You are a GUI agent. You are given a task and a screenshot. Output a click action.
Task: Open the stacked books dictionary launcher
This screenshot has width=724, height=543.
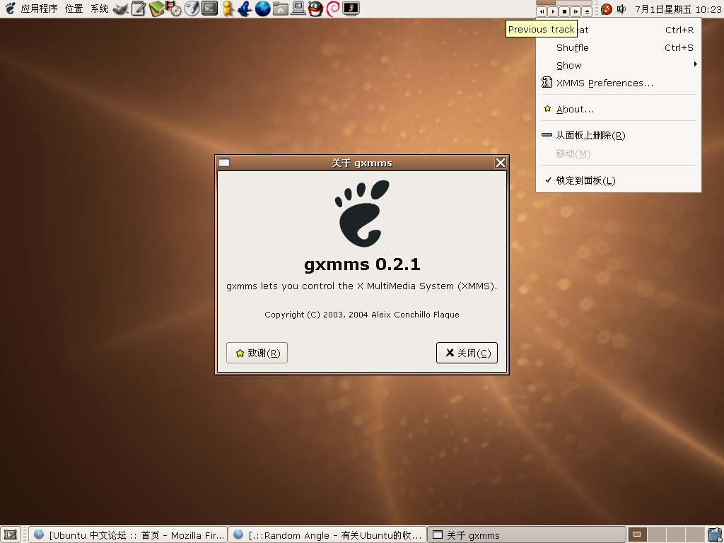point(156,8)
